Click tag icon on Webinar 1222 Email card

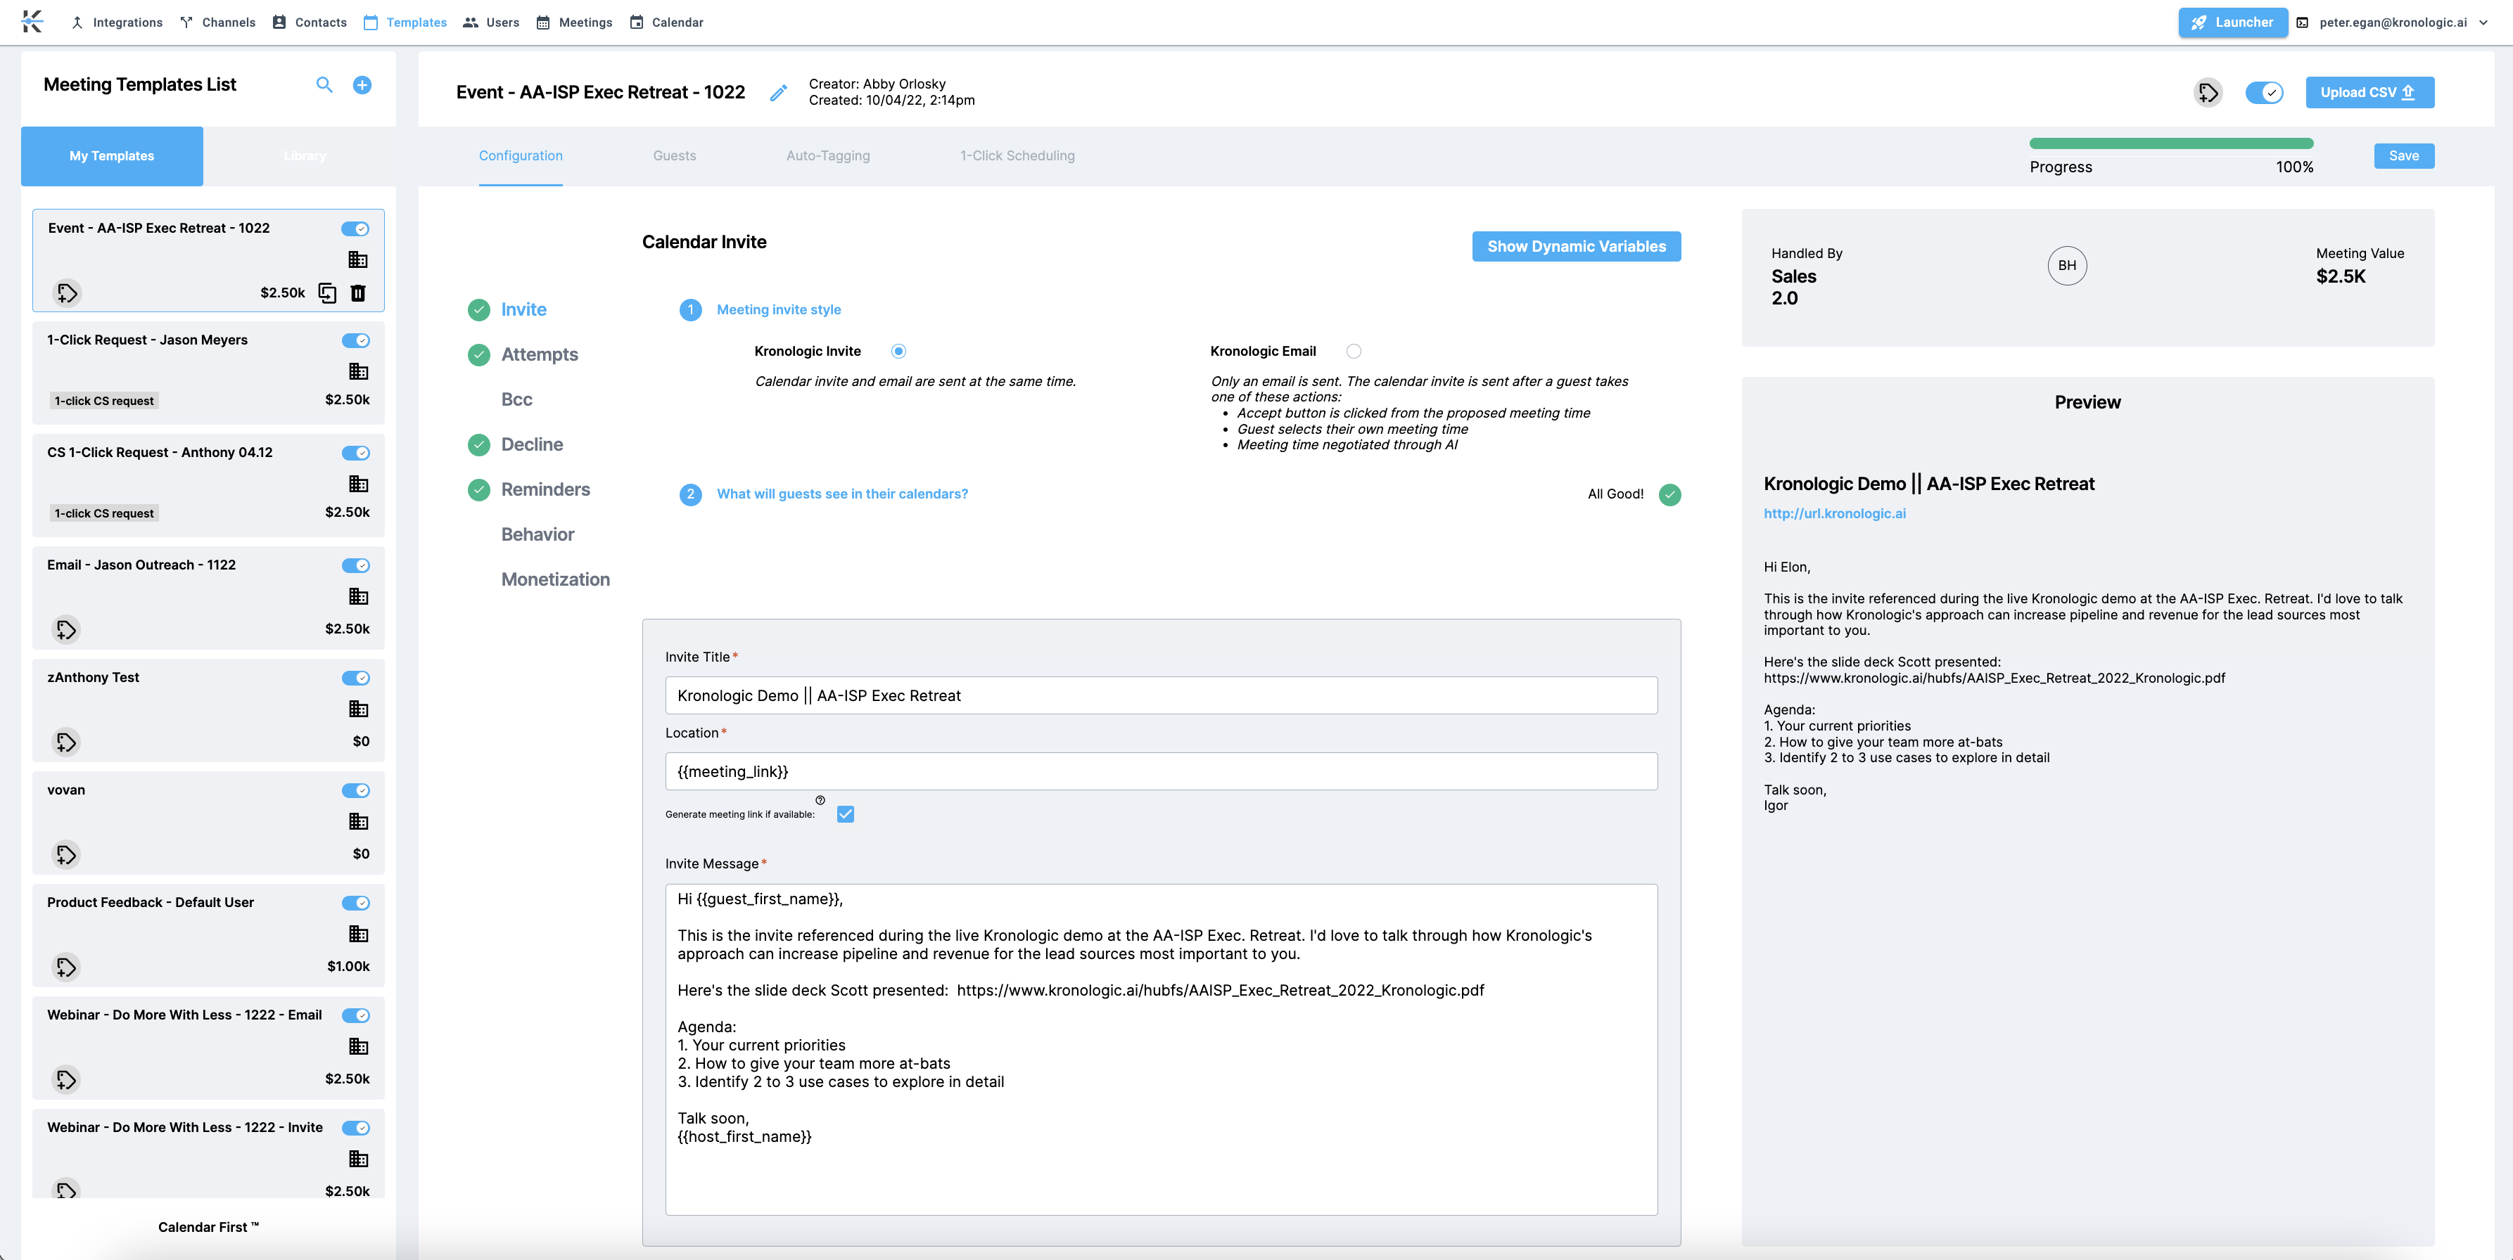pyautogui.click(x=65, y=1079)
